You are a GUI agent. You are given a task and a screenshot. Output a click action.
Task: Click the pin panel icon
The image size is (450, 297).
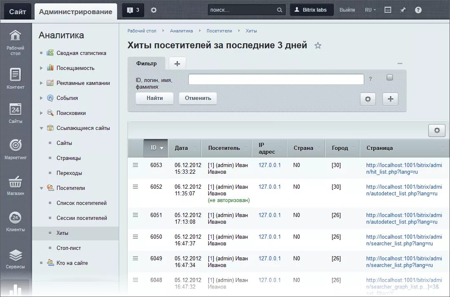point(403,10)
